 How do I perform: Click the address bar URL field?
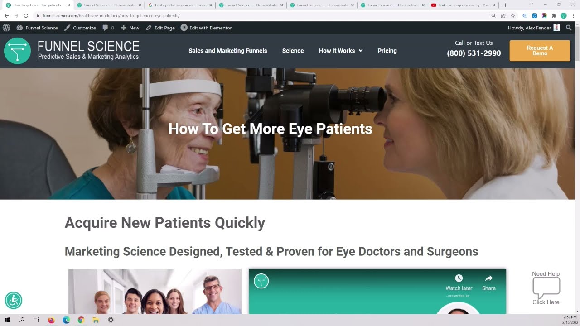coord(263,15)
